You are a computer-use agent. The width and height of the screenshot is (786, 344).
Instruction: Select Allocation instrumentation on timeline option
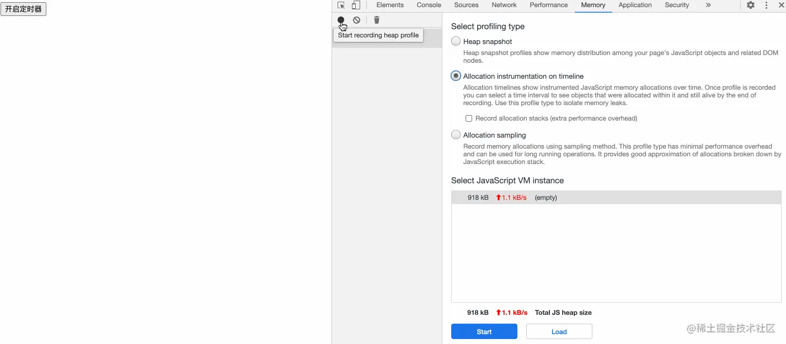coord(456,76)
